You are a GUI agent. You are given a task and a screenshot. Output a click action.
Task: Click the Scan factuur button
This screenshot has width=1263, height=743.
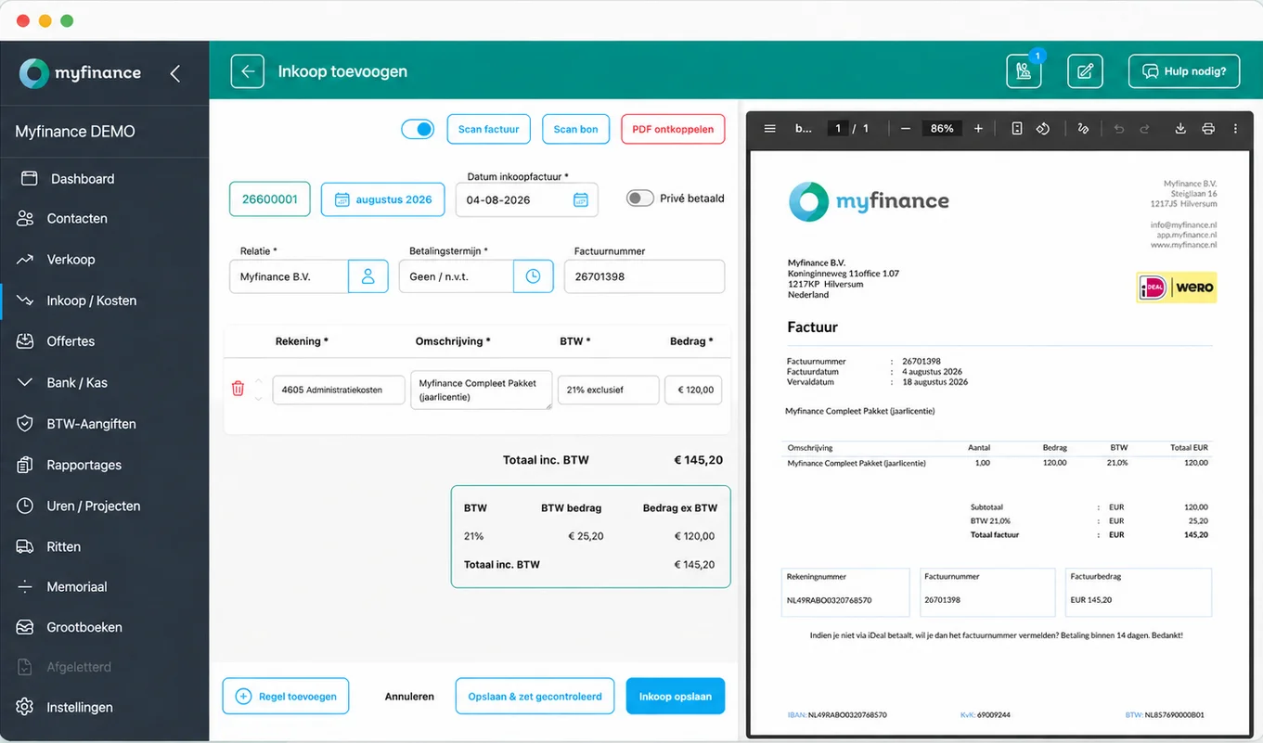coord(488,129)
